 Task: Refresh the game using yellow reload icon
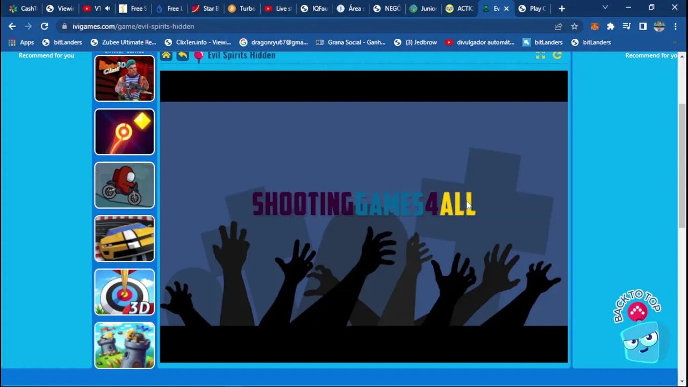[557, 55]
